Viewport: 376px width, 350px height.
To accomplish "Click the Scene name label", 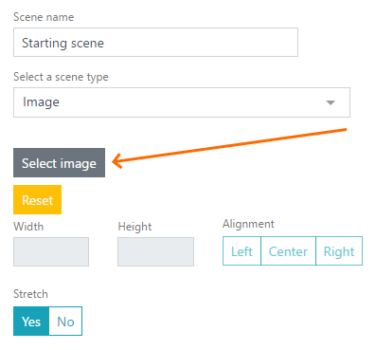I will pyautogui.click(x=44, y=17).
